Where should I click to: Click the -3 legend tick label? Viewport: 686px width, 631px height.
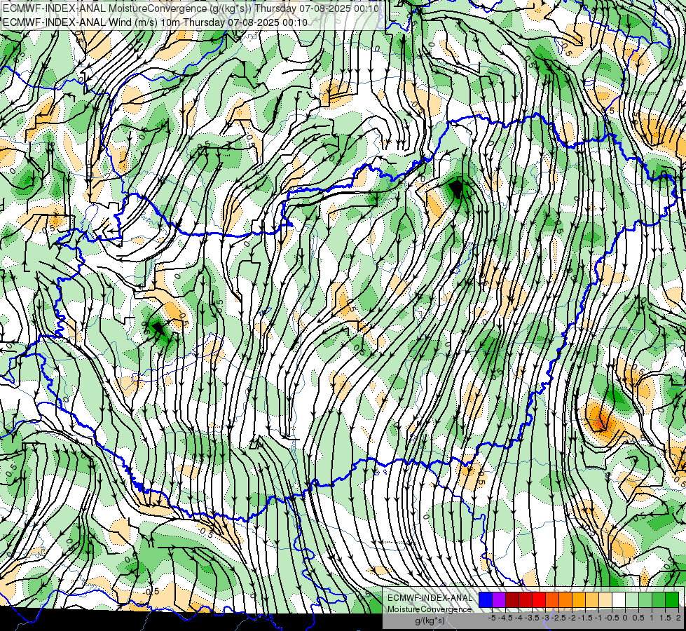click(545, 618)
